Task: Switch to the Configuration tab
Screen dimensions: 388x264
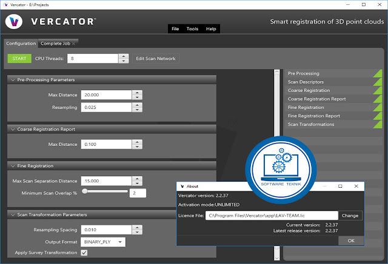Action: (x=21, y=44)
